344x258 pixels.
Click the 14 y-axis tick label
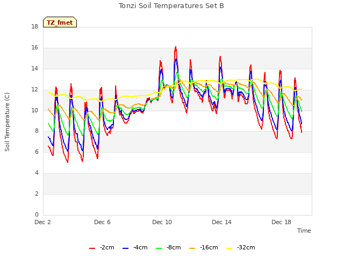pyautogui.click(x=34, y=69)
